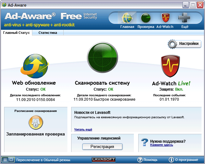
Task: Follow the Нажмите здесь support link
Action: click(161, 145)
